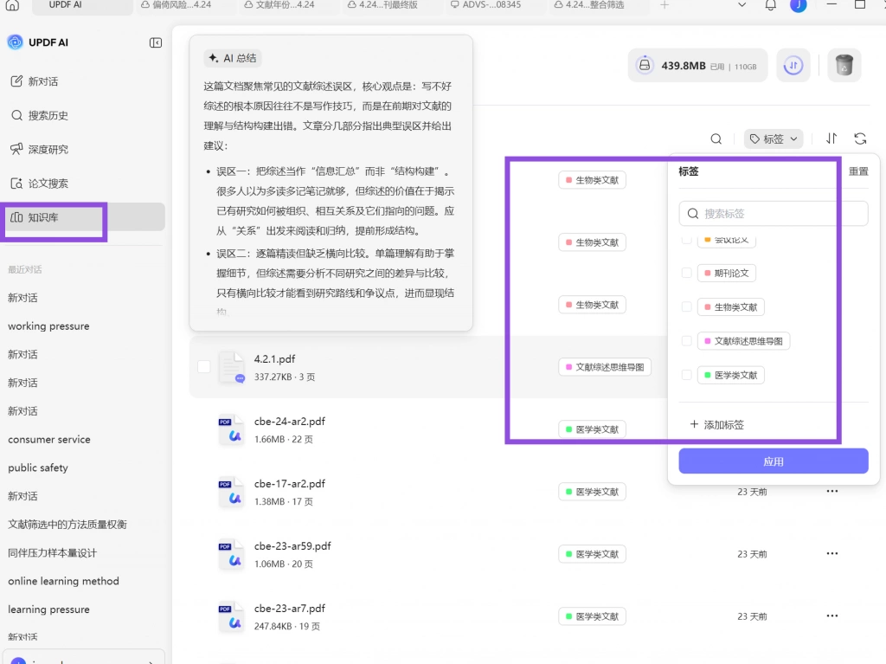
Task: Click the 应用 apply button
Action: (x=773, y=461)
